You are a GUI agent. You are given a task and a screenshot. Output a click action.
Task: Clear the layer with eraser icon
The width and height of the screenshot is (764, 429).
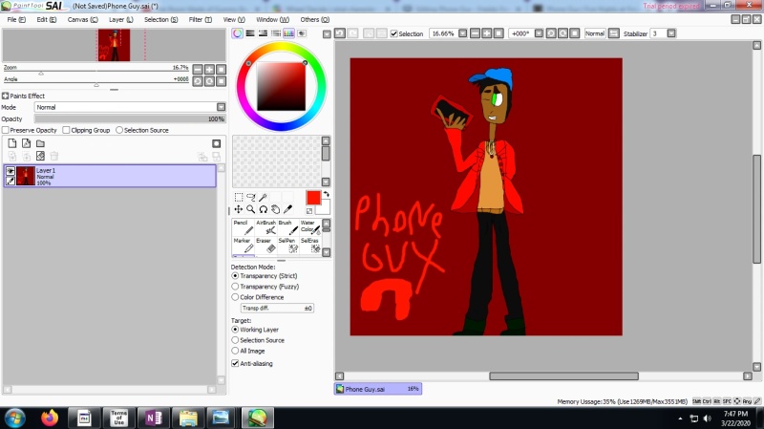pos(40,156)
